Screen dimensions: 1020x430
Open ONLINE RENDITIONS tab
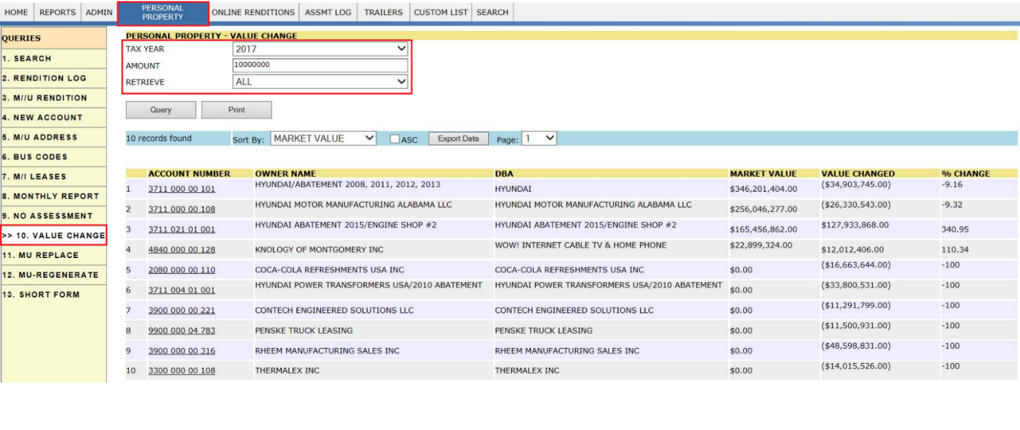click(253, 12)
